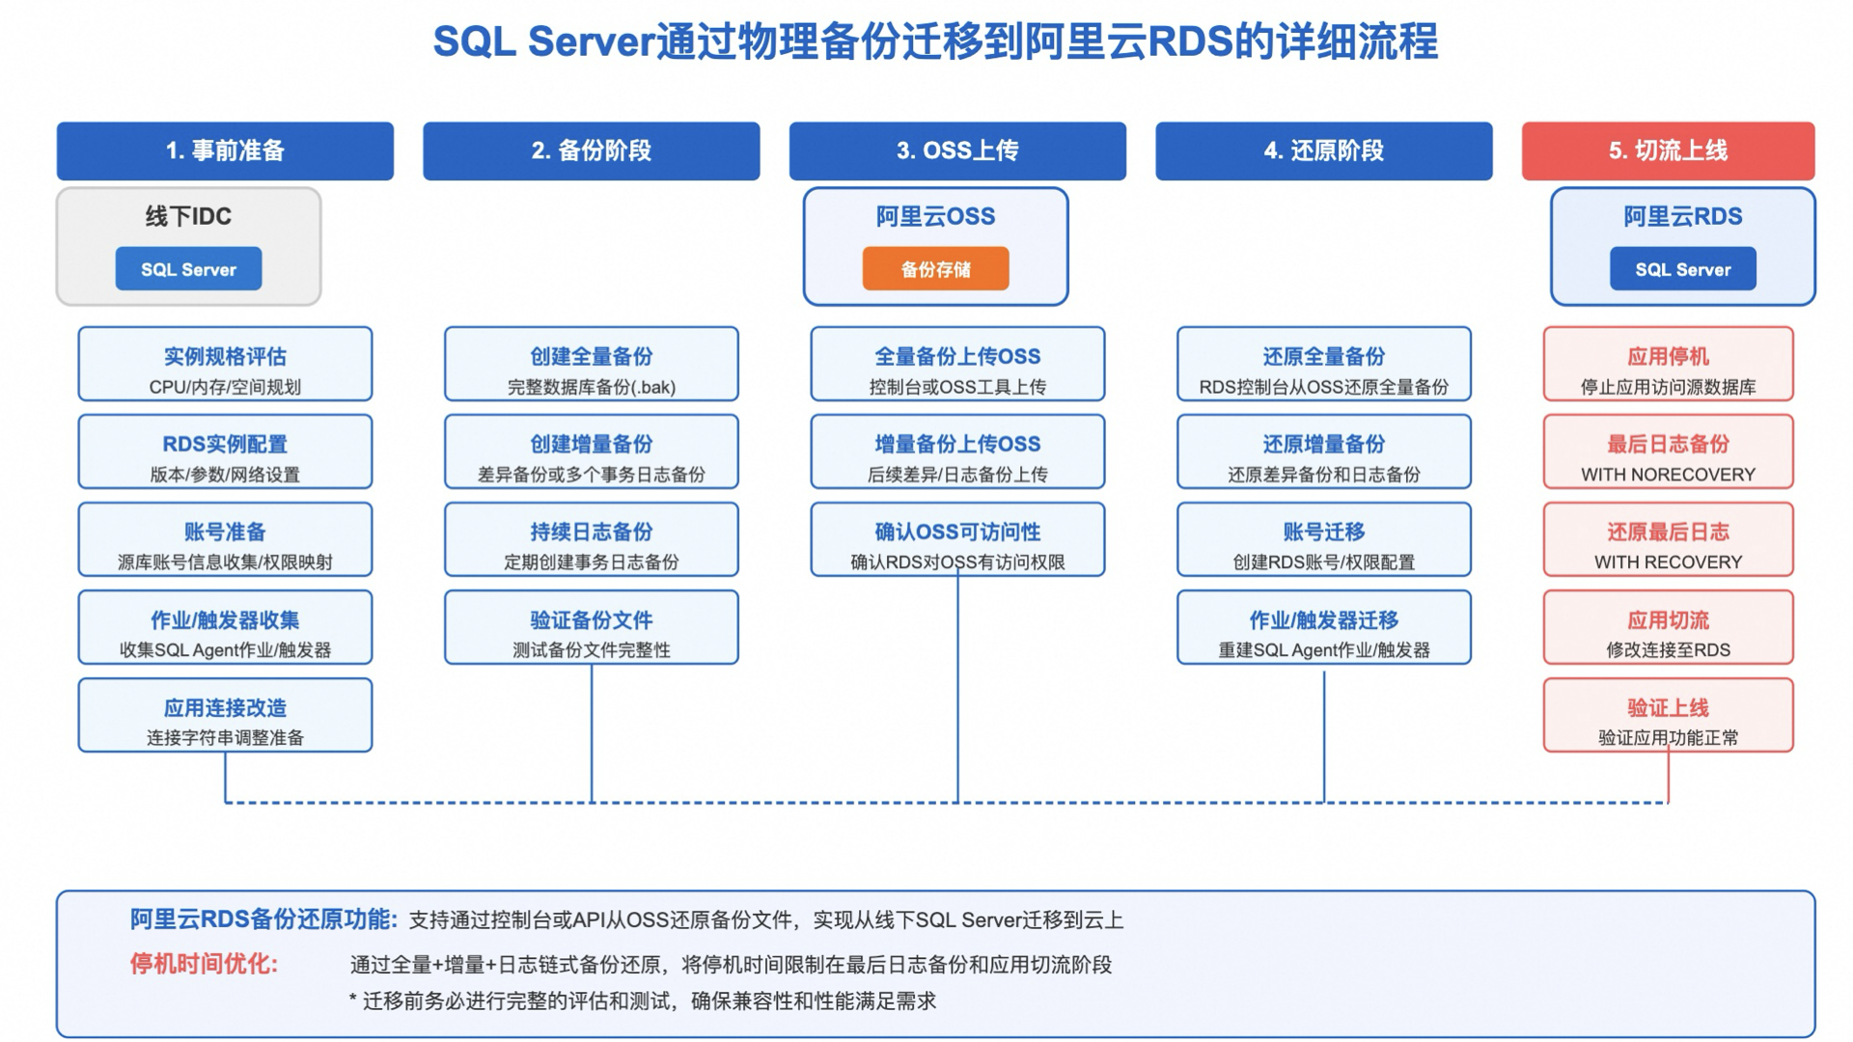The width and height of the screenshot is (1853, 1042).
Task: Select the 创建增量备份 step box
Action: [x=592, y=452]
